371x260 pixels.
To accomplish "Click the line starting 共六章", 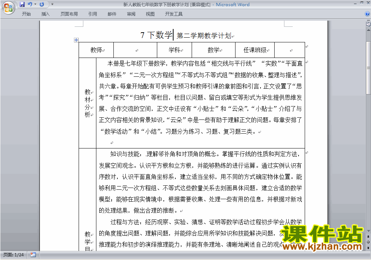I will point(200,86).
